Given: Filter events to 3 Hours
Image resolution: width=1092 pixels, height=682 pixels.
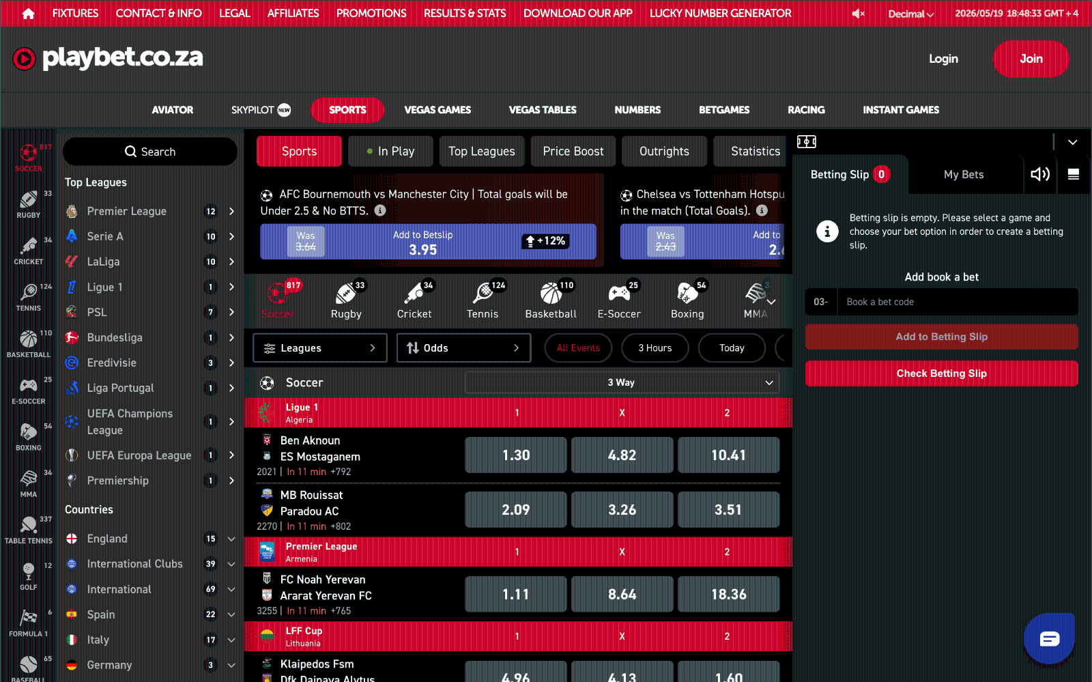Looking at the screenshot, I should click(655, 348).
